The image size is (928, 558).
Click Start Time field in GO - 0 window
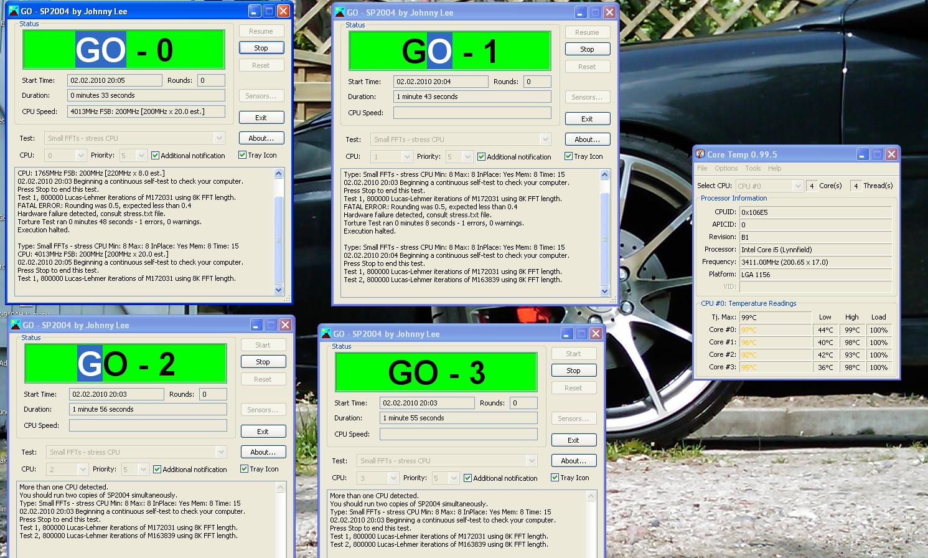coord(115,80)
